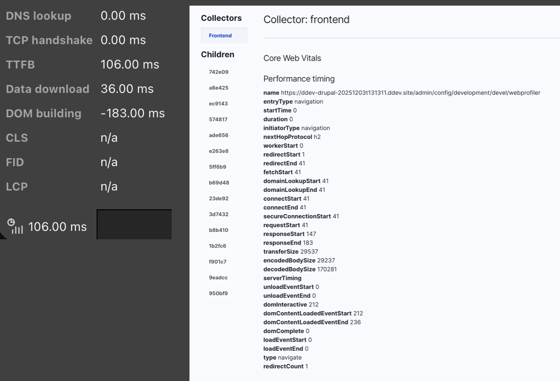
Task: Open child request b8b410
Action: 219,230
